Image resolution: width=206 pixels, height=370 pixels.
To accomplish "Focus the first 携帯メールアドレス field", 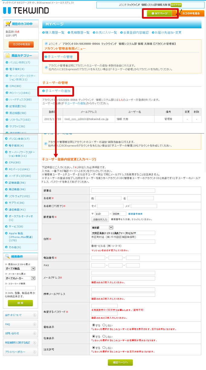I will pyautogui.click(x=123, y=289).
